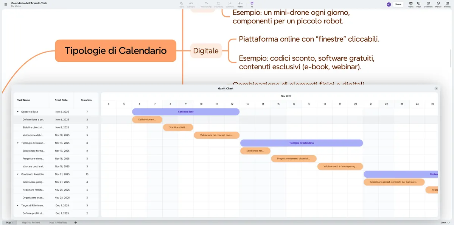This screenshot has width=454, height=225.
Task: Open the Comment panel
Action: (x=428, y=4)
